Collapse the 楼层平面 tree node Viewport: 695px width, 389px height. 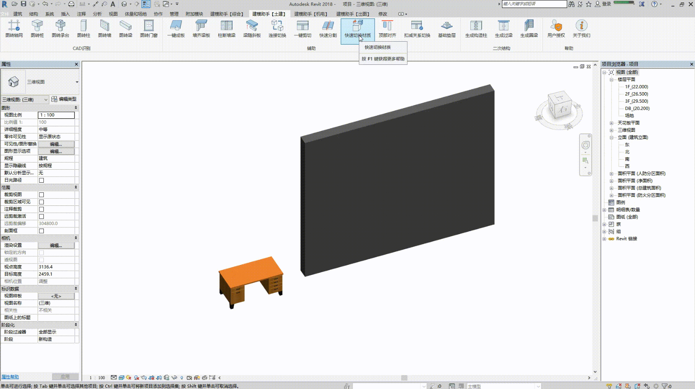pos(612,80)
